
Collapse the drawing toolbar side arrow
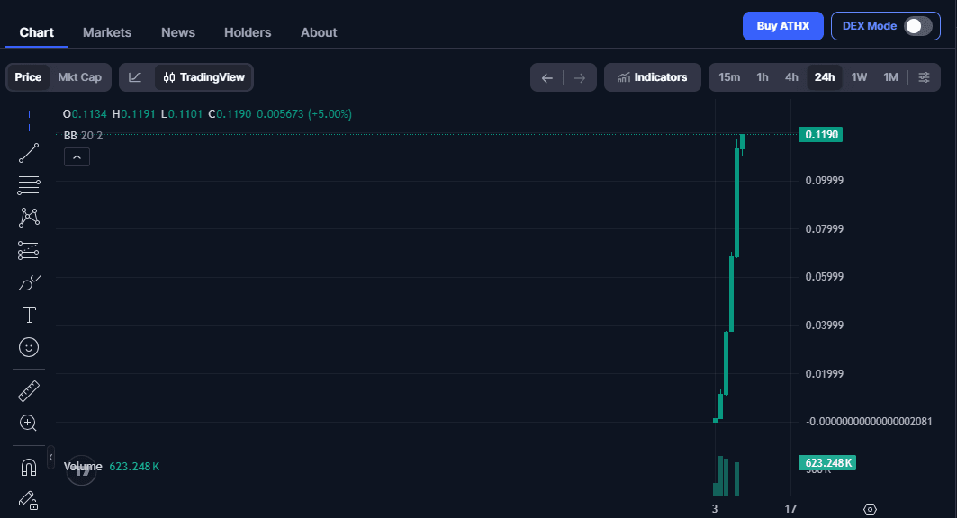tap(50, 457)
